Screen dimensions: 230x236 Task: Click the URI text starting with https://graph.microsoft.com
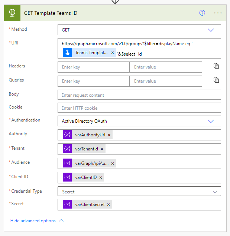coord(127,44)
